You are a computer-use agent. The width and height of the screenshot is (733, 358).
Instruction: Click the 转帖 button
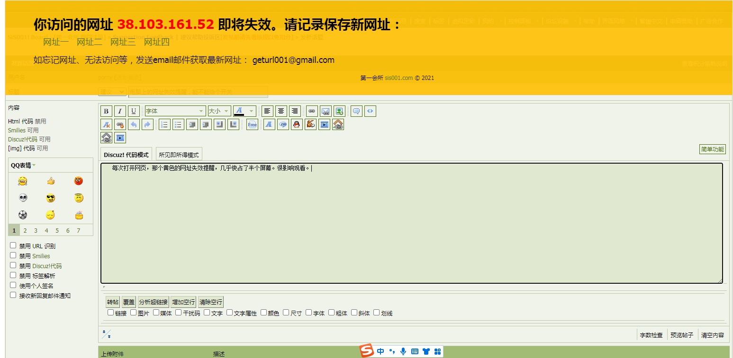(113, 302)
